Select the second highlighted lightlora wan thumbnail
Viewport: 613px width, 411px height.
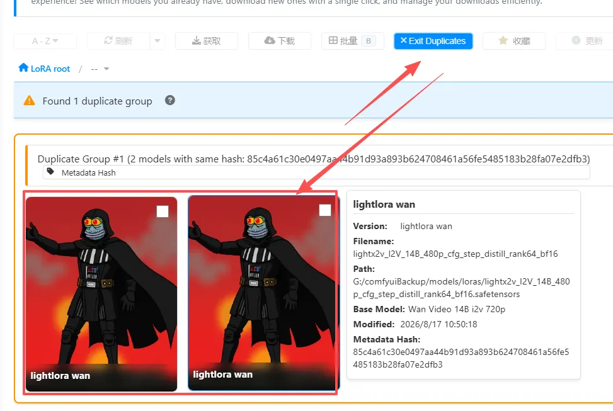click(263, 293)
